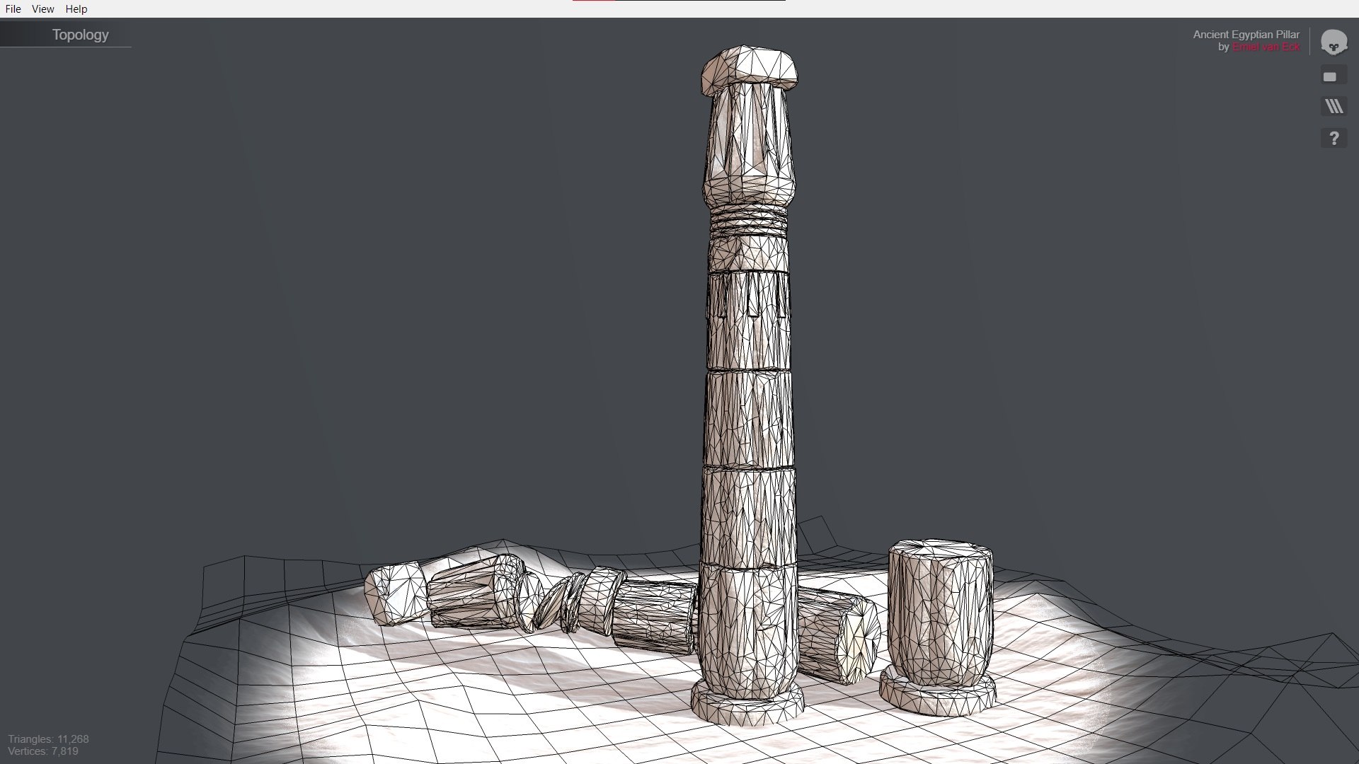
Task: Open layer views with the striped icon
Action: pyautogui.click(x=1334, y=107)
